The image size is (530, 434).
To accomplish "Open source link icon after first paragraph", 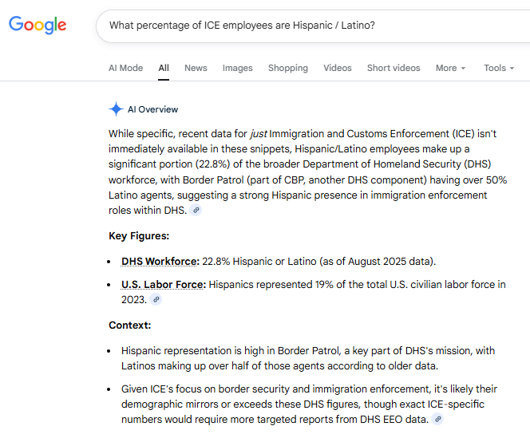I will [x=196, y=211].
